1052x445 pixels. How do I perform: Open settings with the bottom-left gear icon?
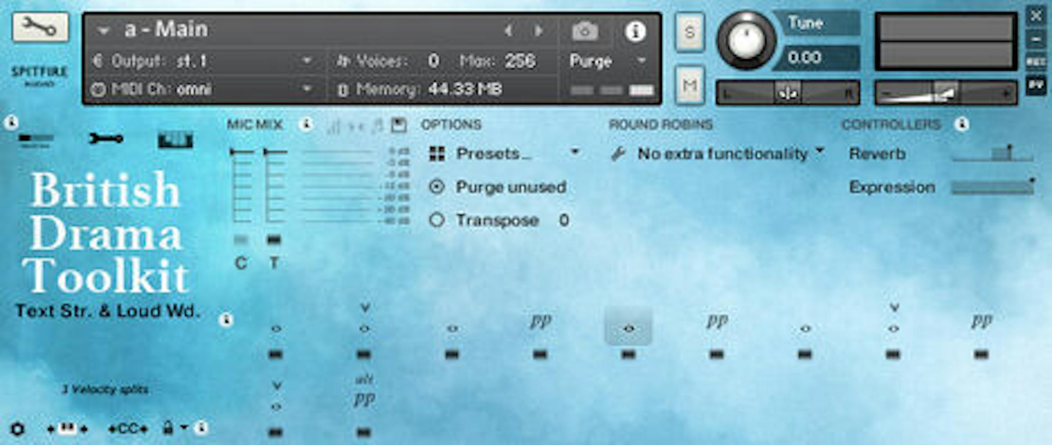(17, 428)
